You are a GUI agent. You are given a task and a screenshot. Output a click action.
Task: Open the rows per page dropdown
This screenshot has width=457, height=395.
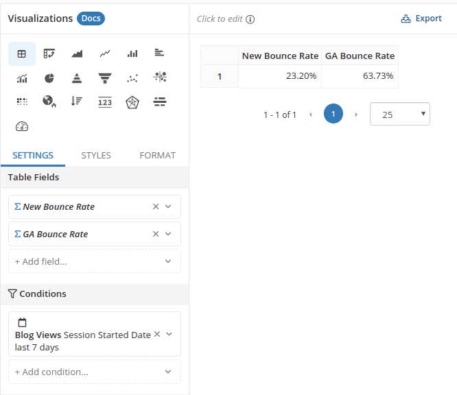(x=399, y=115)
